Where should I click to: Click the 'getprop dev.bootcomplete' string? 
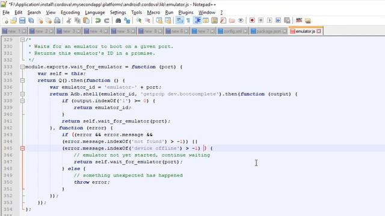coord(179,94)
